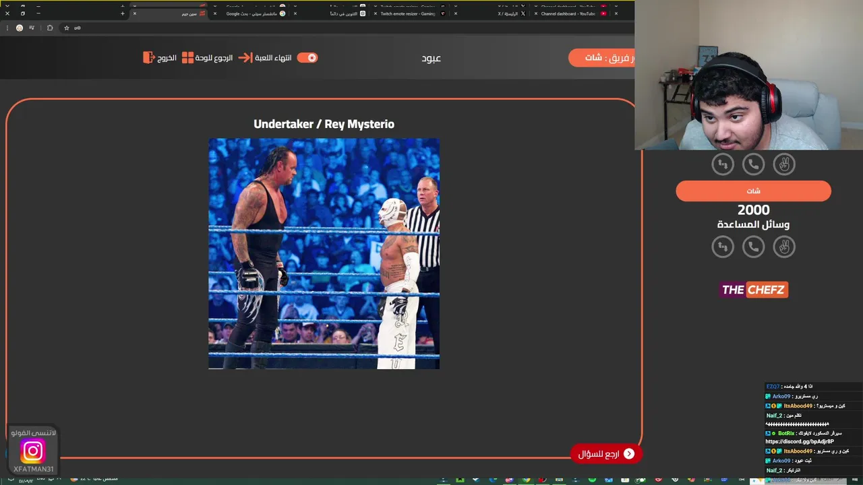Close the Google search tab
863x485 pixels.
click(215, 13)
